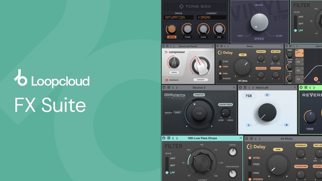Go to next preset on Boost and Punch

click(174, 46)
